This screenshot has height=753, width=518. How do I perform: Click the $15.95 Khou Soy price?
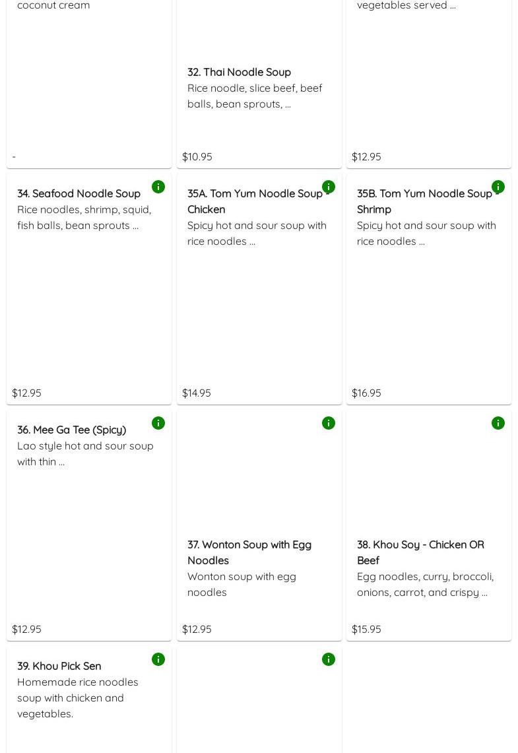[x=366, y=629]
